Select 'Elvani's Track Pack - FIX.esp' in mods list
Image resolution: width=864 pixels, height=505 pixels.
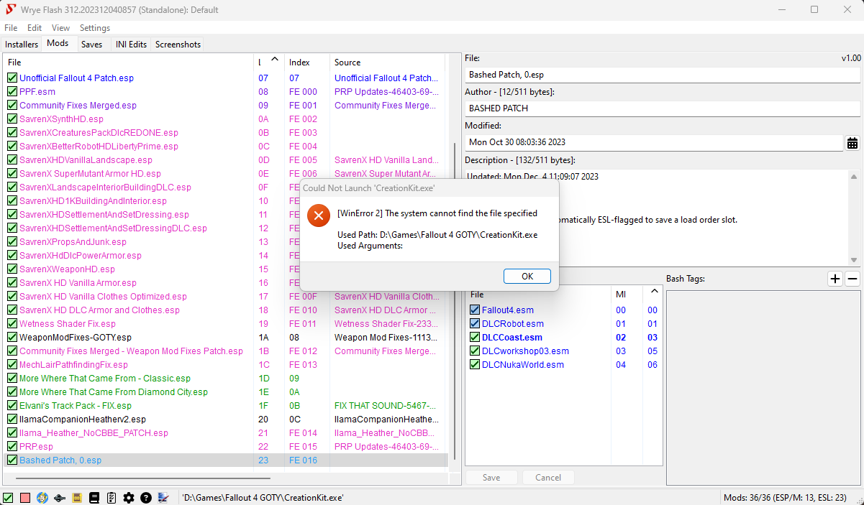76,406
